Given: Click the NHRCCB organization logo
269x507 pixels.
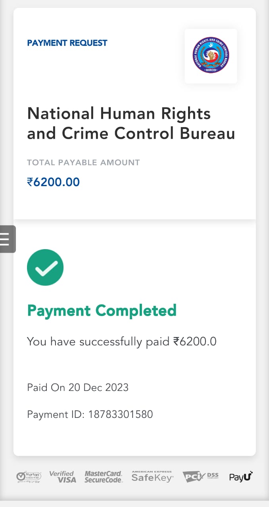Looking at the screenshot, I should coord(211,55).
